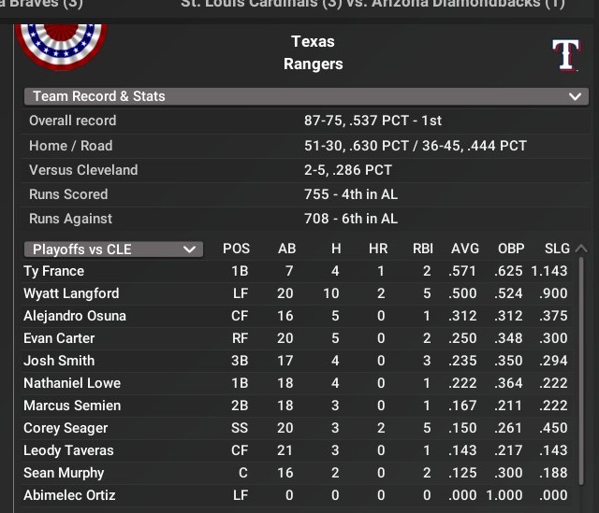599x513 pixels.
Task: Open Ty France player profile
Action: click(x=53, y=271)
